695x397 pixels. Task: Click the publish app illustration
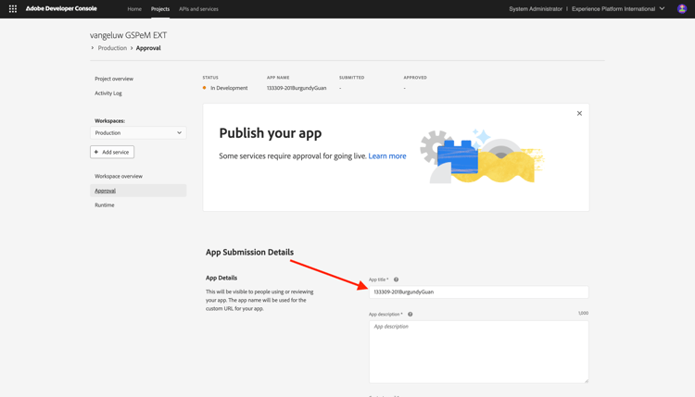482,156
